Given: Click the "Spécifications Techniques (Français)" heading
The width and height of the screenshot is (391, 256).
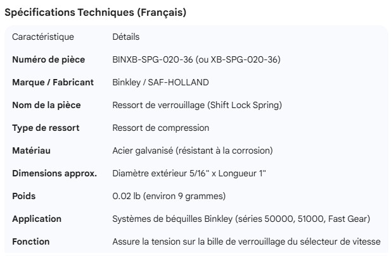Looking at the screenshot, I should [x=95, y=13].
